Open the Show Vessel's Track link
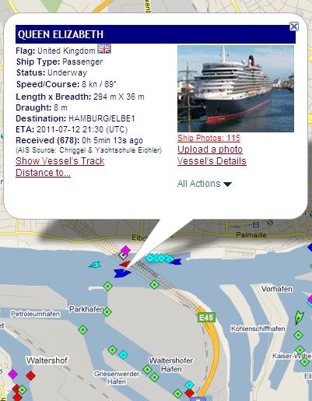312x401 pixels. point(60,161)
